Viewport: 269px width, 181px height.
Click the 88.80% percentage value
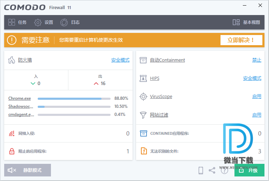coord(121,98)
